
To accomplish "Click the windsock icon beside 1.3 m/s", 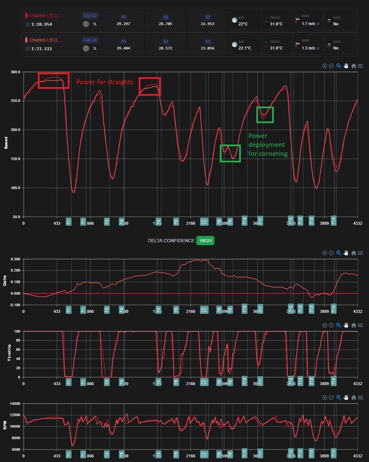I will pyautogui.click(x=298, y=45).
